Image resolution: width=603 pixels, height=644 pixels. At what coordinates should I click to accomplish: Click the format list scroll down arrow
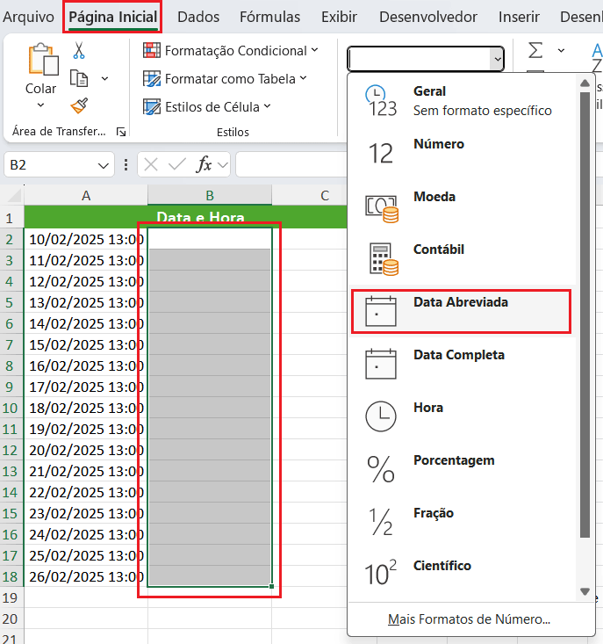[x=585, y=591]
